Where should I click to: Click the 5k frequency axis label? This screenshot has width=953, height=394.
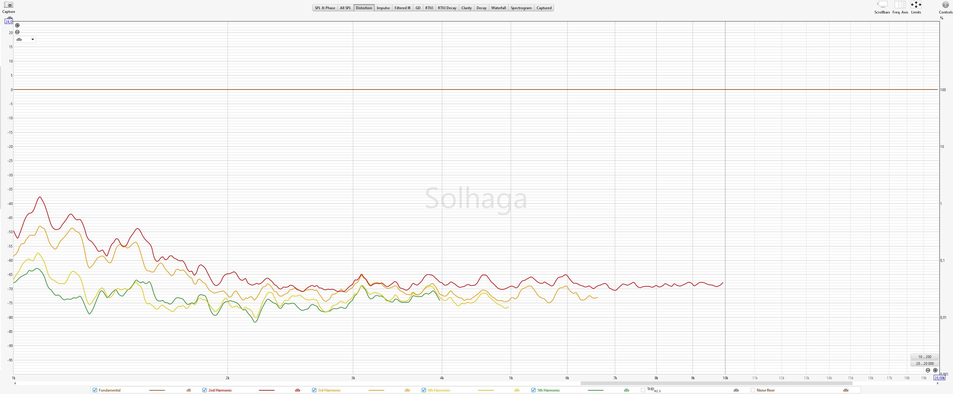click(x=511, y=378)
